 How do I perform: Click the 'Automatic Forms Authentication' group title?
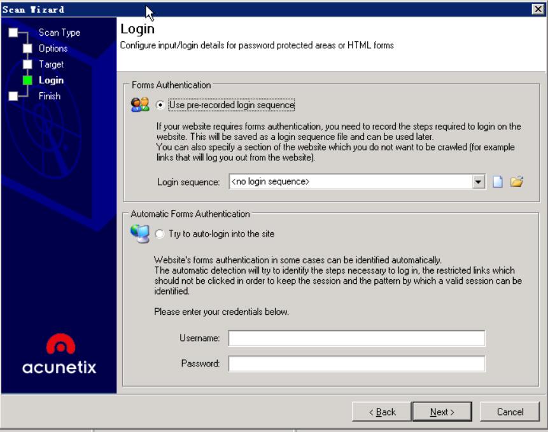(190, 214)
